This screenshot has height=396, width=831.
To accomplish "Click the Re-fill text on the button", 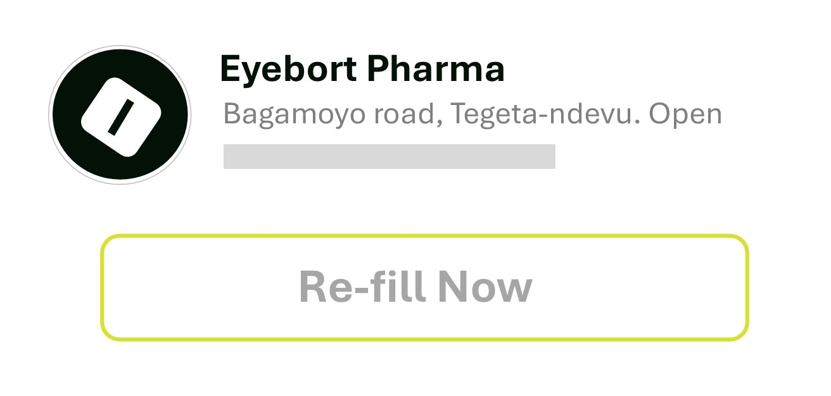I will (361, 287).
